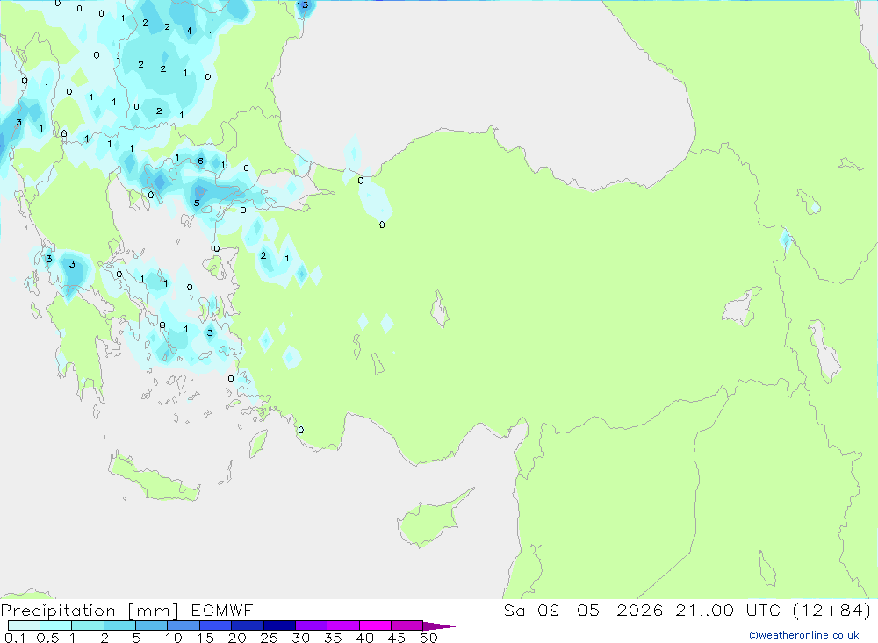Click the legend label '50'
The image size is (878, 643).
[428, 638]
